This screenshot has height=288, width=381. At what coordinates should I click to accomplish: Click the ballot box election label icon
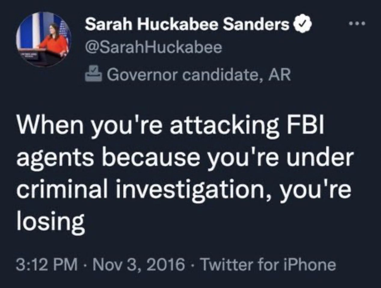click(94, 74)
